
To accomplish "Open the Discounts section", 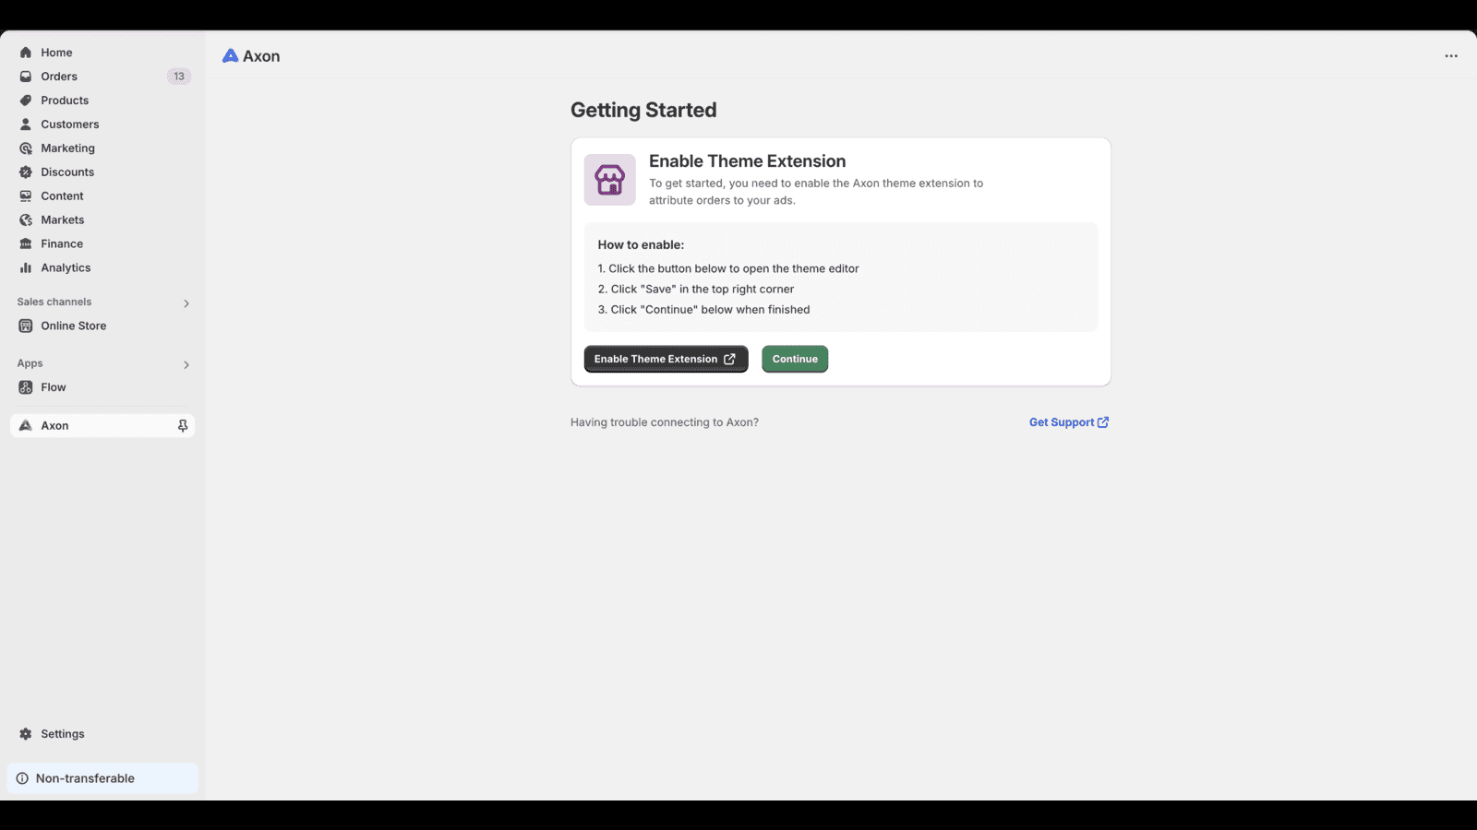I will pos(66,172).
